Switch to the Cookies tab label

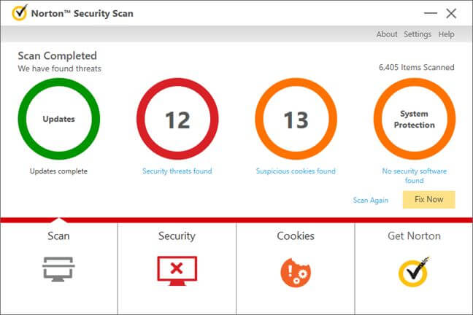[x=296, y=236]
